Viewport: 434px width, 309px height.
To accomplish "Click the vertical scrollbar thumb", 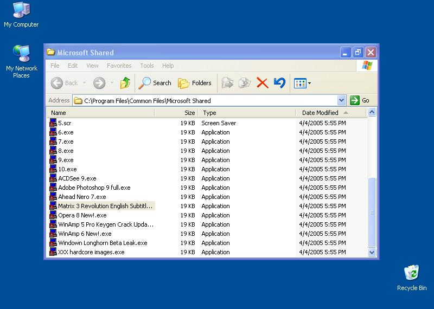I will tap(372, 212).
